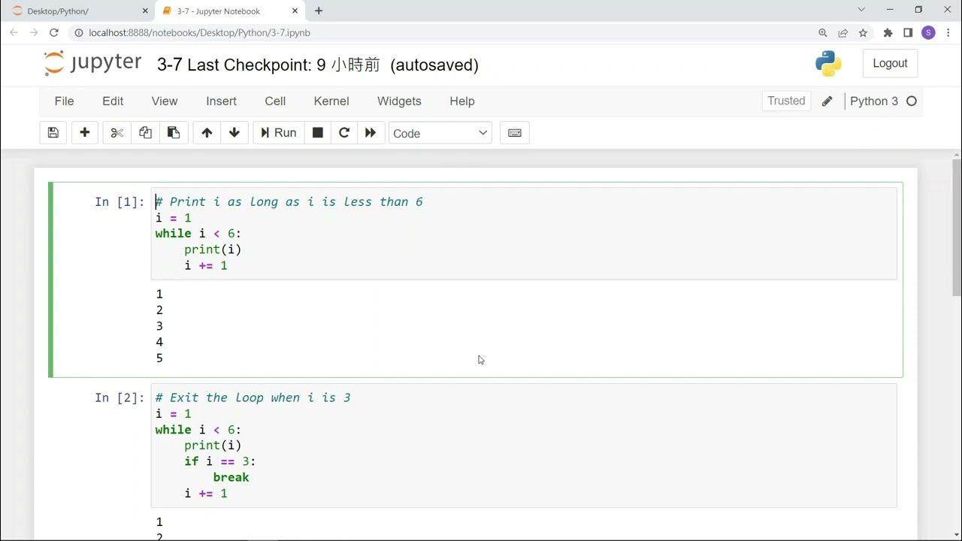Save and checkpoint the notebook
The image size is (962, 541).
[x=53, y=133]
